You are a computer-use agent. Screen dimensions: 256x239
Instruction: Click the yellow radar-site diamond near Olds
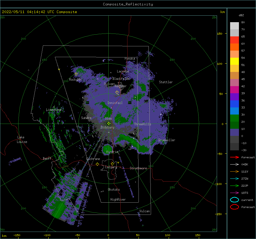pos(109,124)
